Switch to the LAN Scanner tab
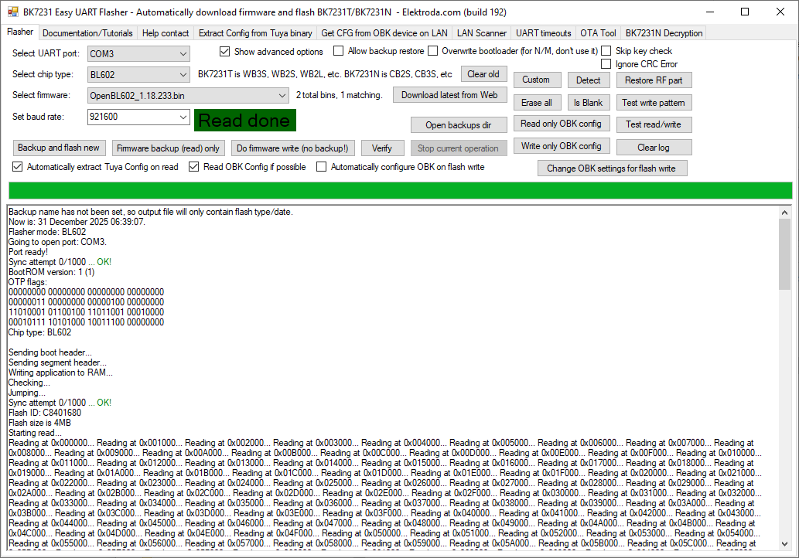The height and width of the screenshot is (558, 799). (x=482, y=33)
